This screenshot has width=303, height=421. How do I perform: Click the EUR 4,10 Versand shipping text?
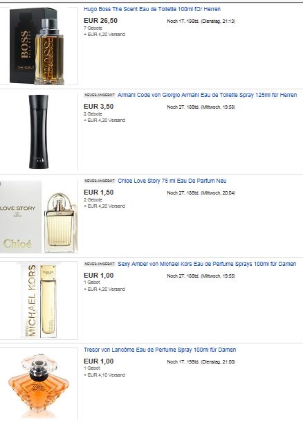tap(104, 375)
